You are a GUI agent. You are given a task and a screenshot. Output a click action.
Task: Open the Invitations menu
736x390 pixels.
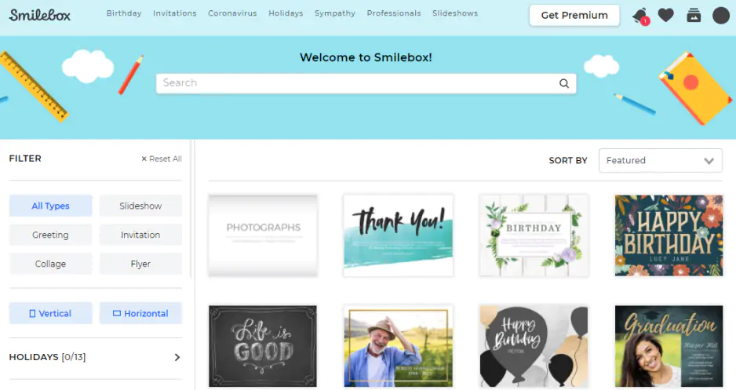pos(175,13)
